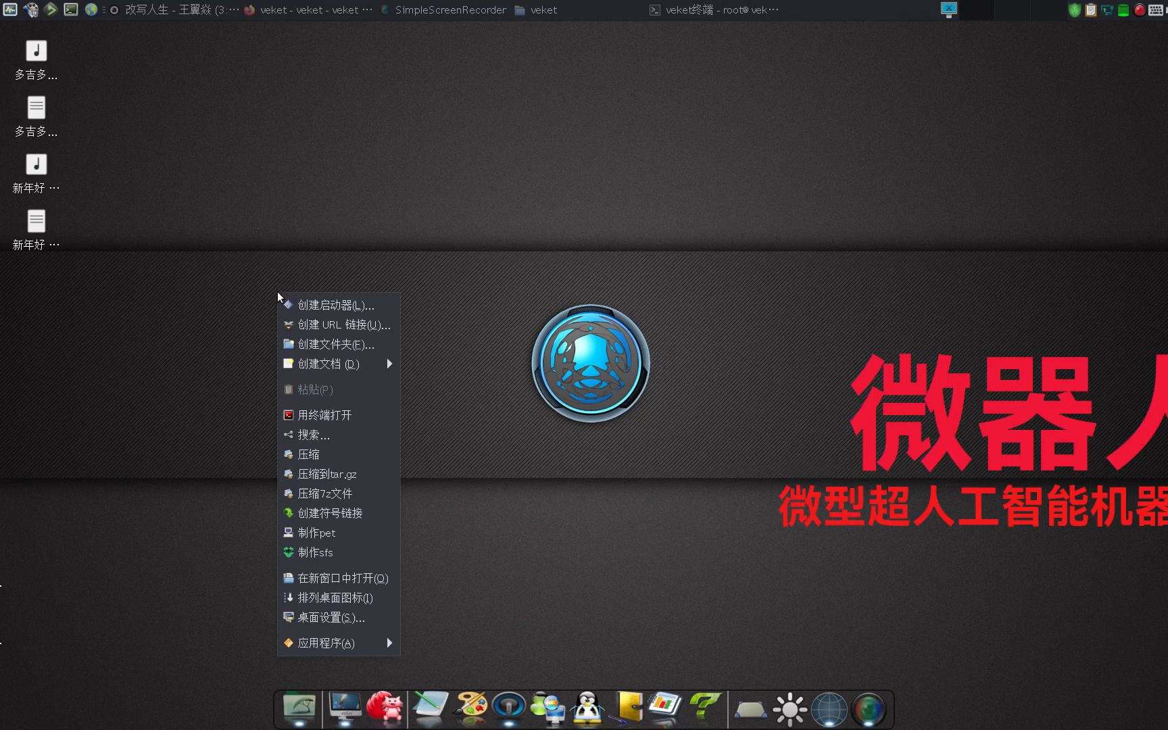
Task: Click the green disk storage tray icon
Action: click(x=1123, y=10)
